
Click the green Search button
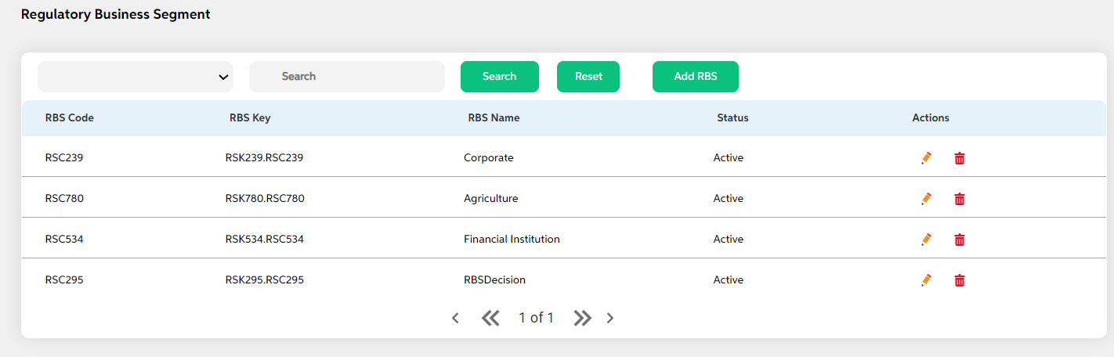(500, 77)
